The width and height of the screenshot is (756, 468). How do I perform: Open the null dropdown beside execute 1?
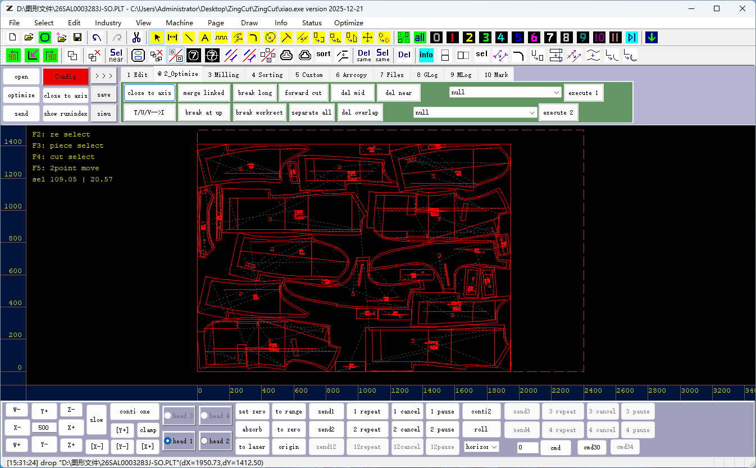pos(505,92)
